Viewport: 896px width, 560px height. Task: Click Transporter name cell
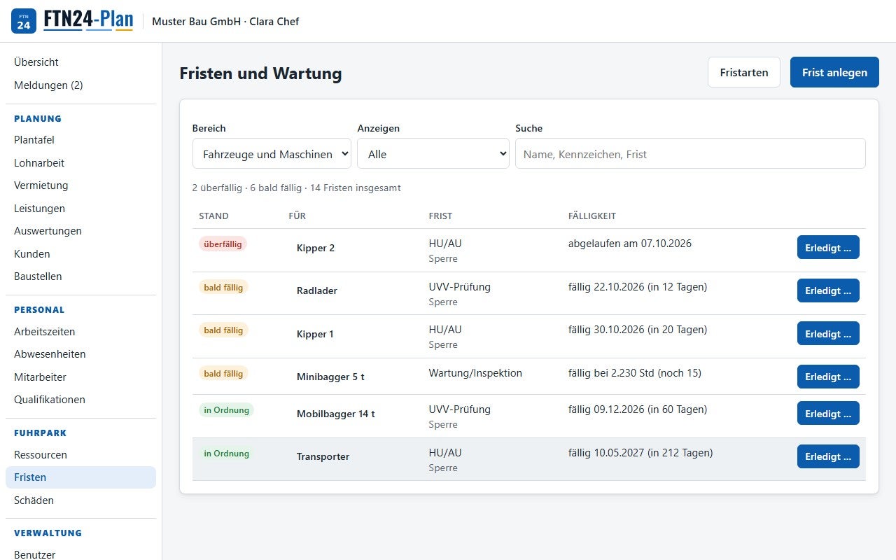[323, 456]
